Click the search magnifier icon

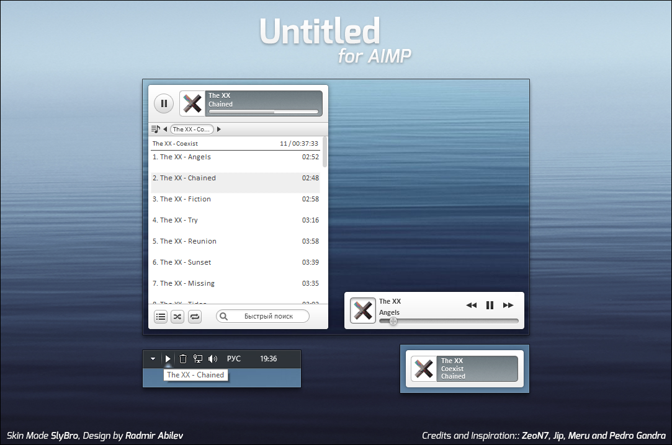223,316
